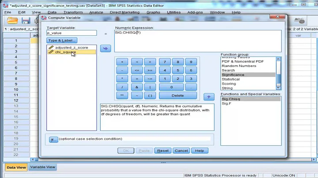Click the greater-than operator key
Image resolution: width=318 pixels, height=178 pixels.
click(x=150, y=62)
